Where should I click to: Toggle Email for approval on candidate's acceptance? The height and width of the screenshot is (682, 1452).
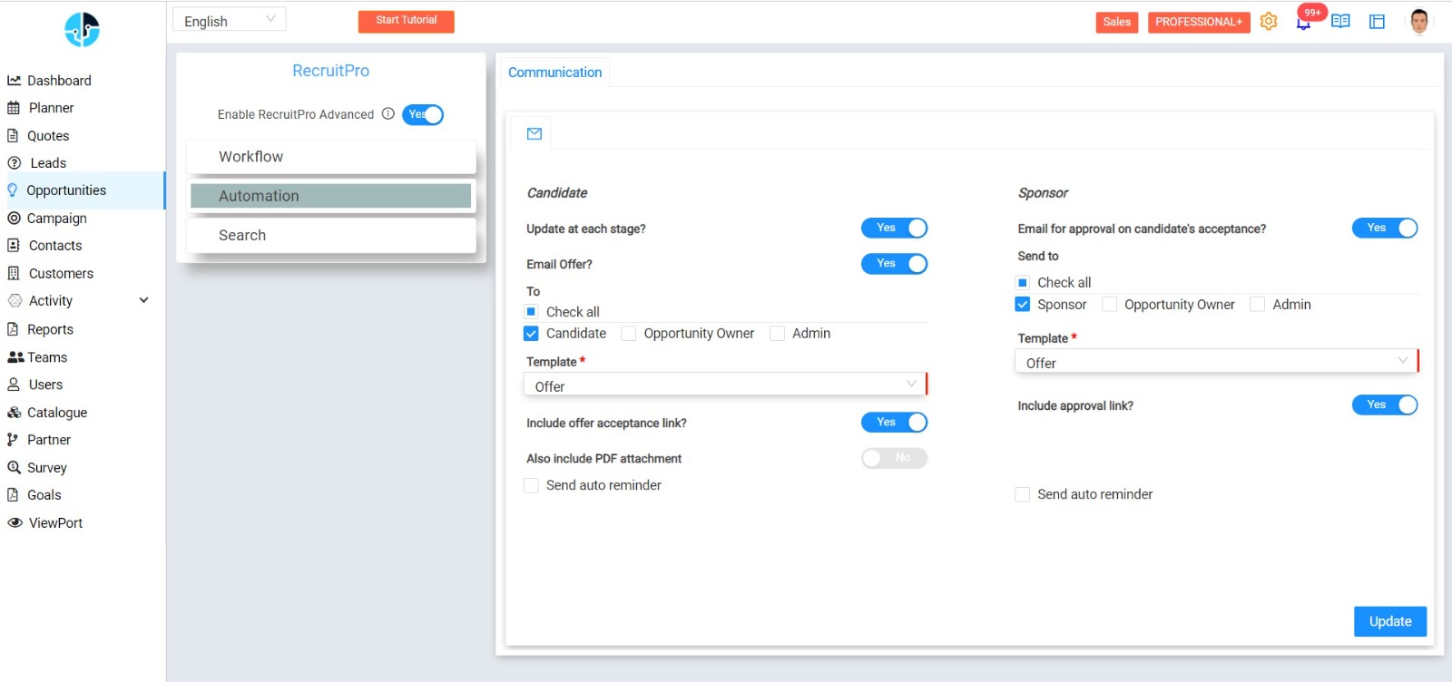(1385, 229)
